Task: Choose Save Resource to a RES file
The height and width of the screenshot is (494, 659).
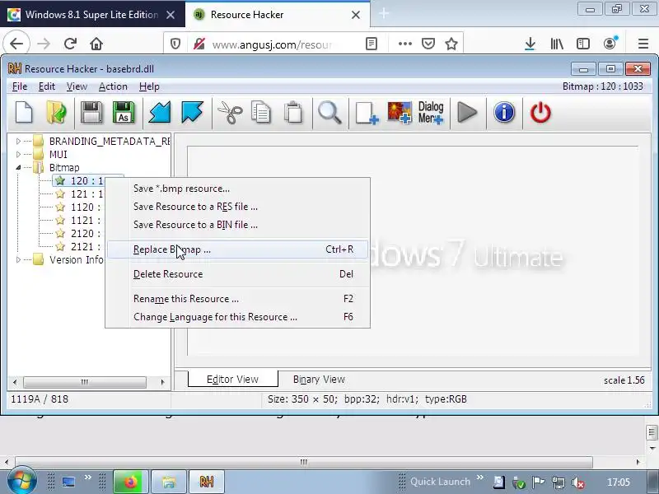Action: [x=237, y=207]
